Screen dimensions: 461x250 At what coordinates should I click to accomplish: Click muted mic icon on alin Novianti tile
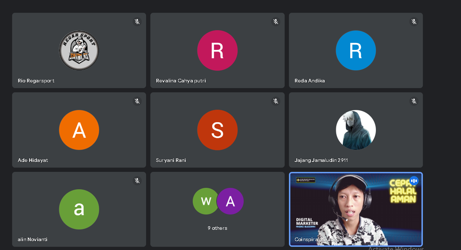[137, 181]
